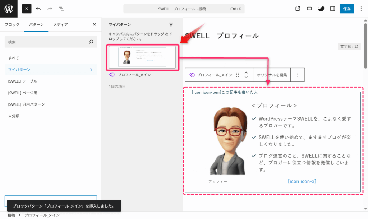
Task: Click the 保存 button
Action: [x=347, y=9]
